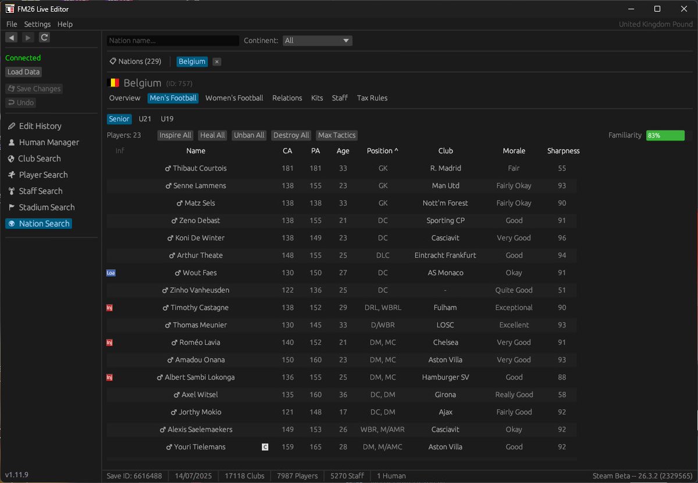This screenshot has width=698, height=483.
Task: Switch to Overview tab
Action: 124,98
